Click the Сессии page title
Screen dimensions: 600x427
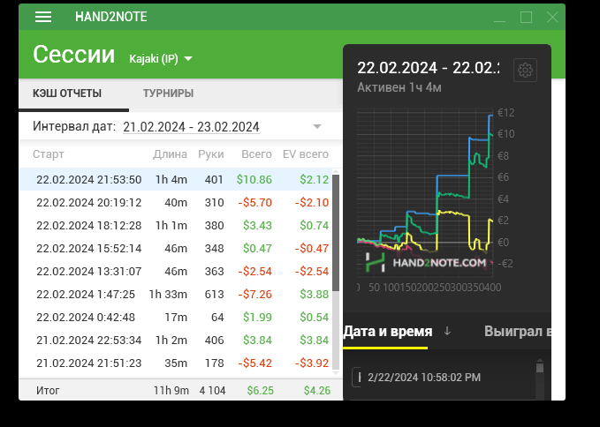pyautogui.click(x=74, y=54)
